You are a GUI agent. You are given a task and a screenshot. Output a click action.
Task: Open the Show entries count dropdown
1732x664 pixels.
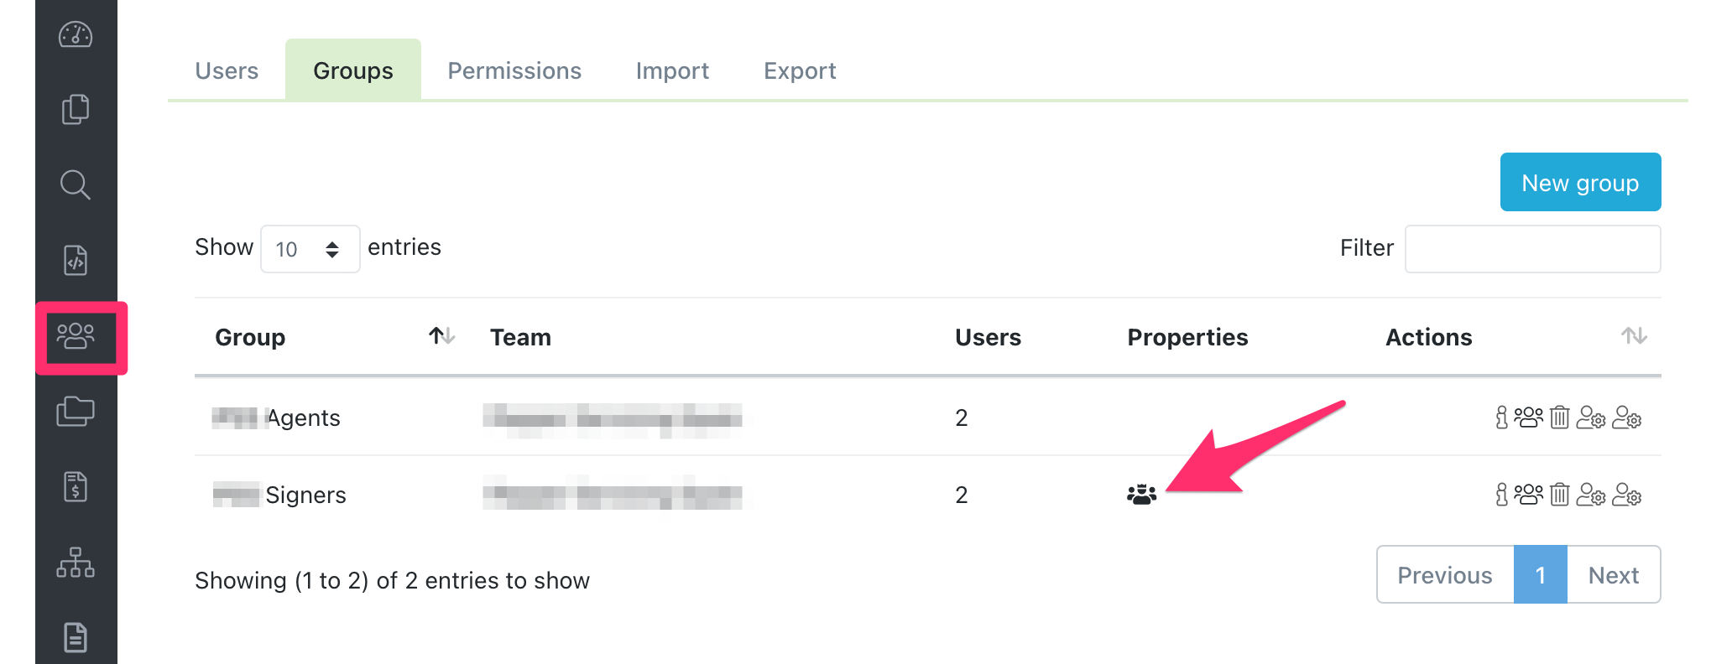[x=310, y=249]
